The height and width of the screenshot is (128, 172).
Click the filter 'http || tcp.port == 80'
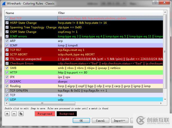coord(73,73)
